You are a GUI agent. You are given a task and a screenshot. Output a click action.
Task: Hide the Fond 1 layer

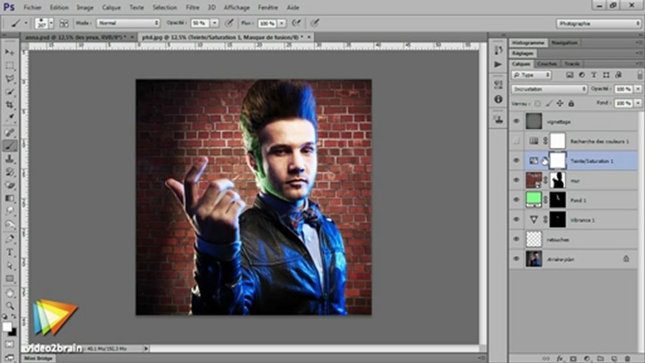point(516,200)
